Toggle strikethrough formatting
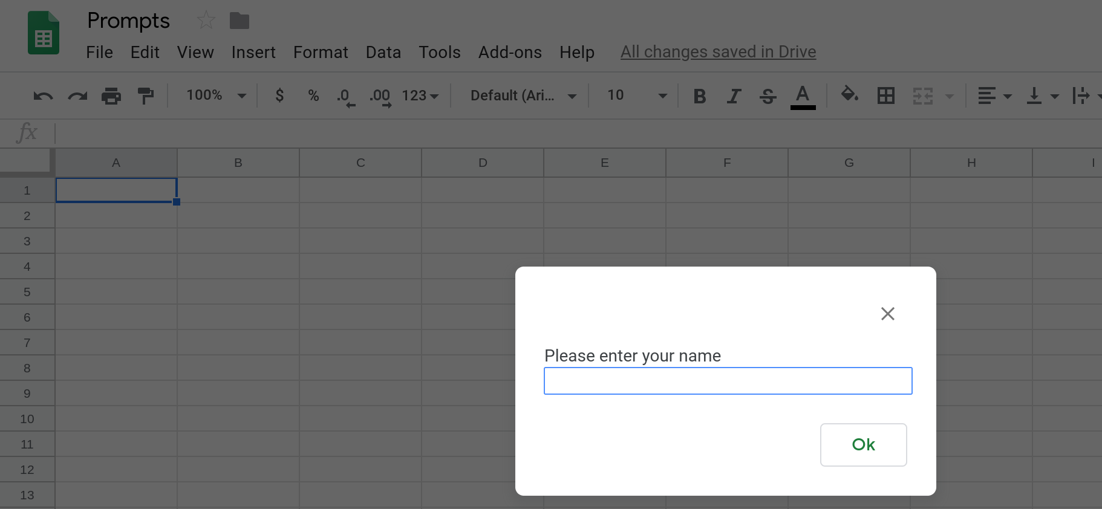Screen dimensions: 1102x509 click(768, 96)
